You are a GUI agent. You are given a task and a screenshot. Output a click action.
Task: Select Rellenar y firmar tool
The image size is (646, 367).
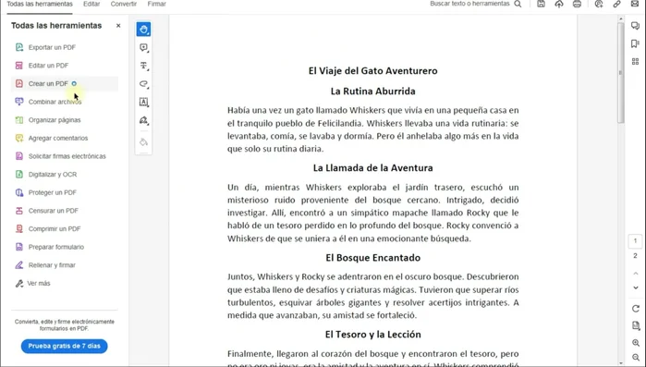click(65, 264)
